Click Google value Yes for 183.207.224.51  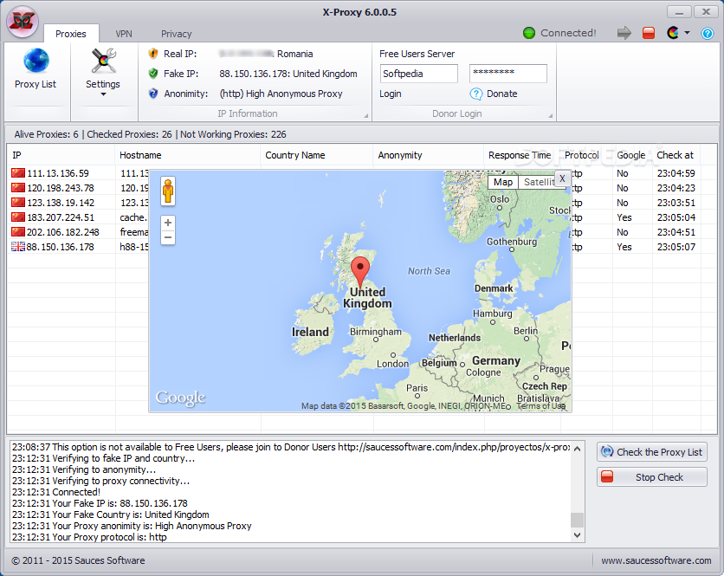coord(624,217)
